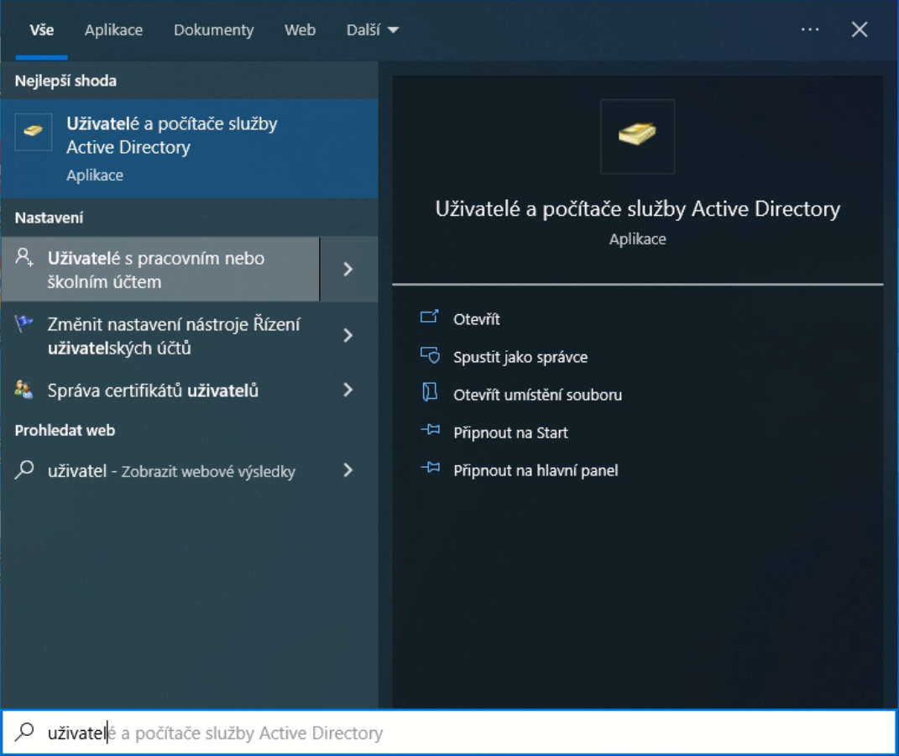This screenshot has width=899, height=756.
Task: Expand the Další dropdown
Action: pos(372,30)
